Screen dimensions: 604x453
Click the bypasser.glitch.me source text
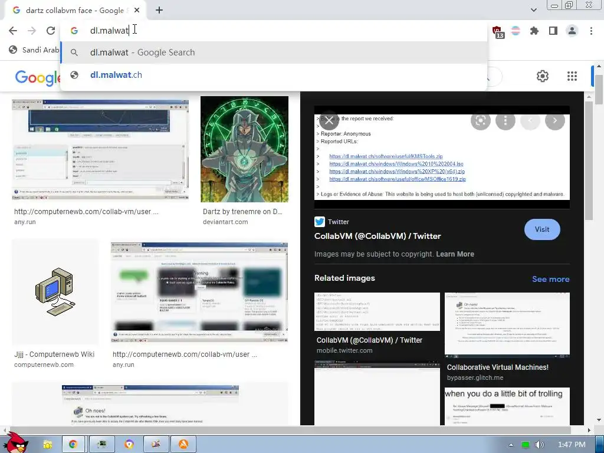pyautogui.click(x=475, y=378)
